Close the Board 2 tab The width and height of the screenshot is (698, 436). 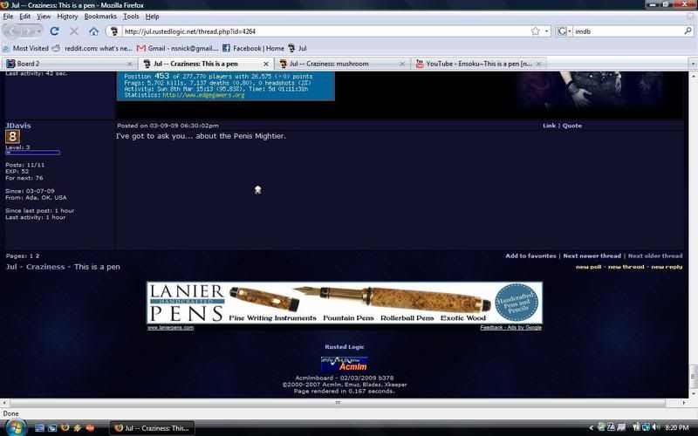click(129, 64)
